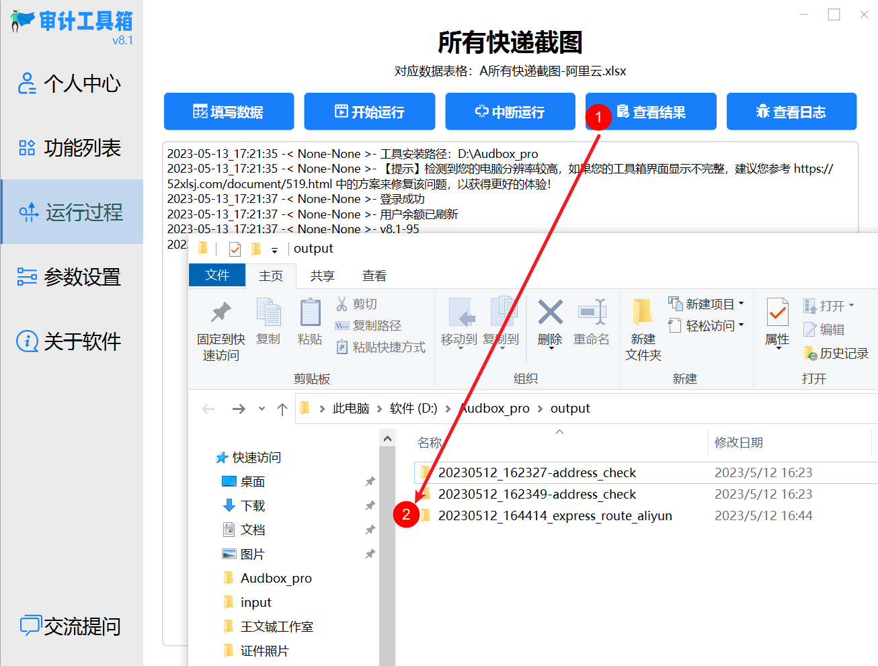Image resolution: width=878 pixels, height=666 pixels.
Task: Select the 20230512_162327-address_check folder
Action: coord(537,472)
